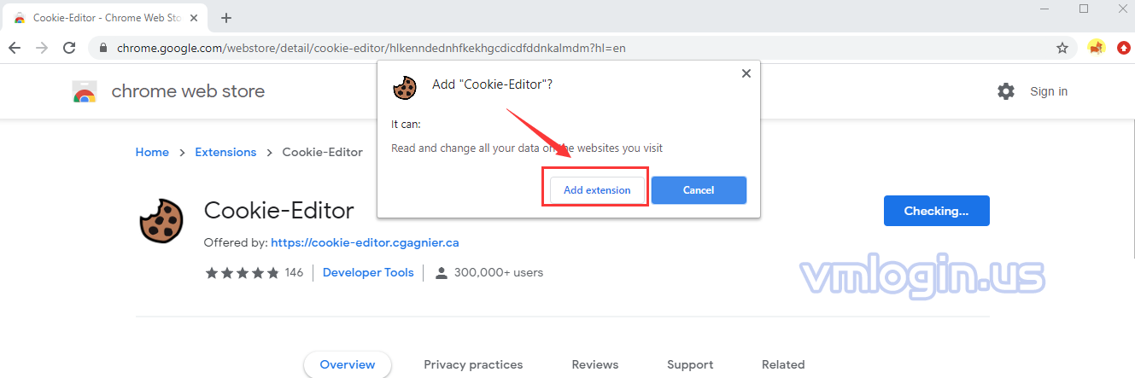
Task: Open a new browser tab
Action: [x=226, y=18]
